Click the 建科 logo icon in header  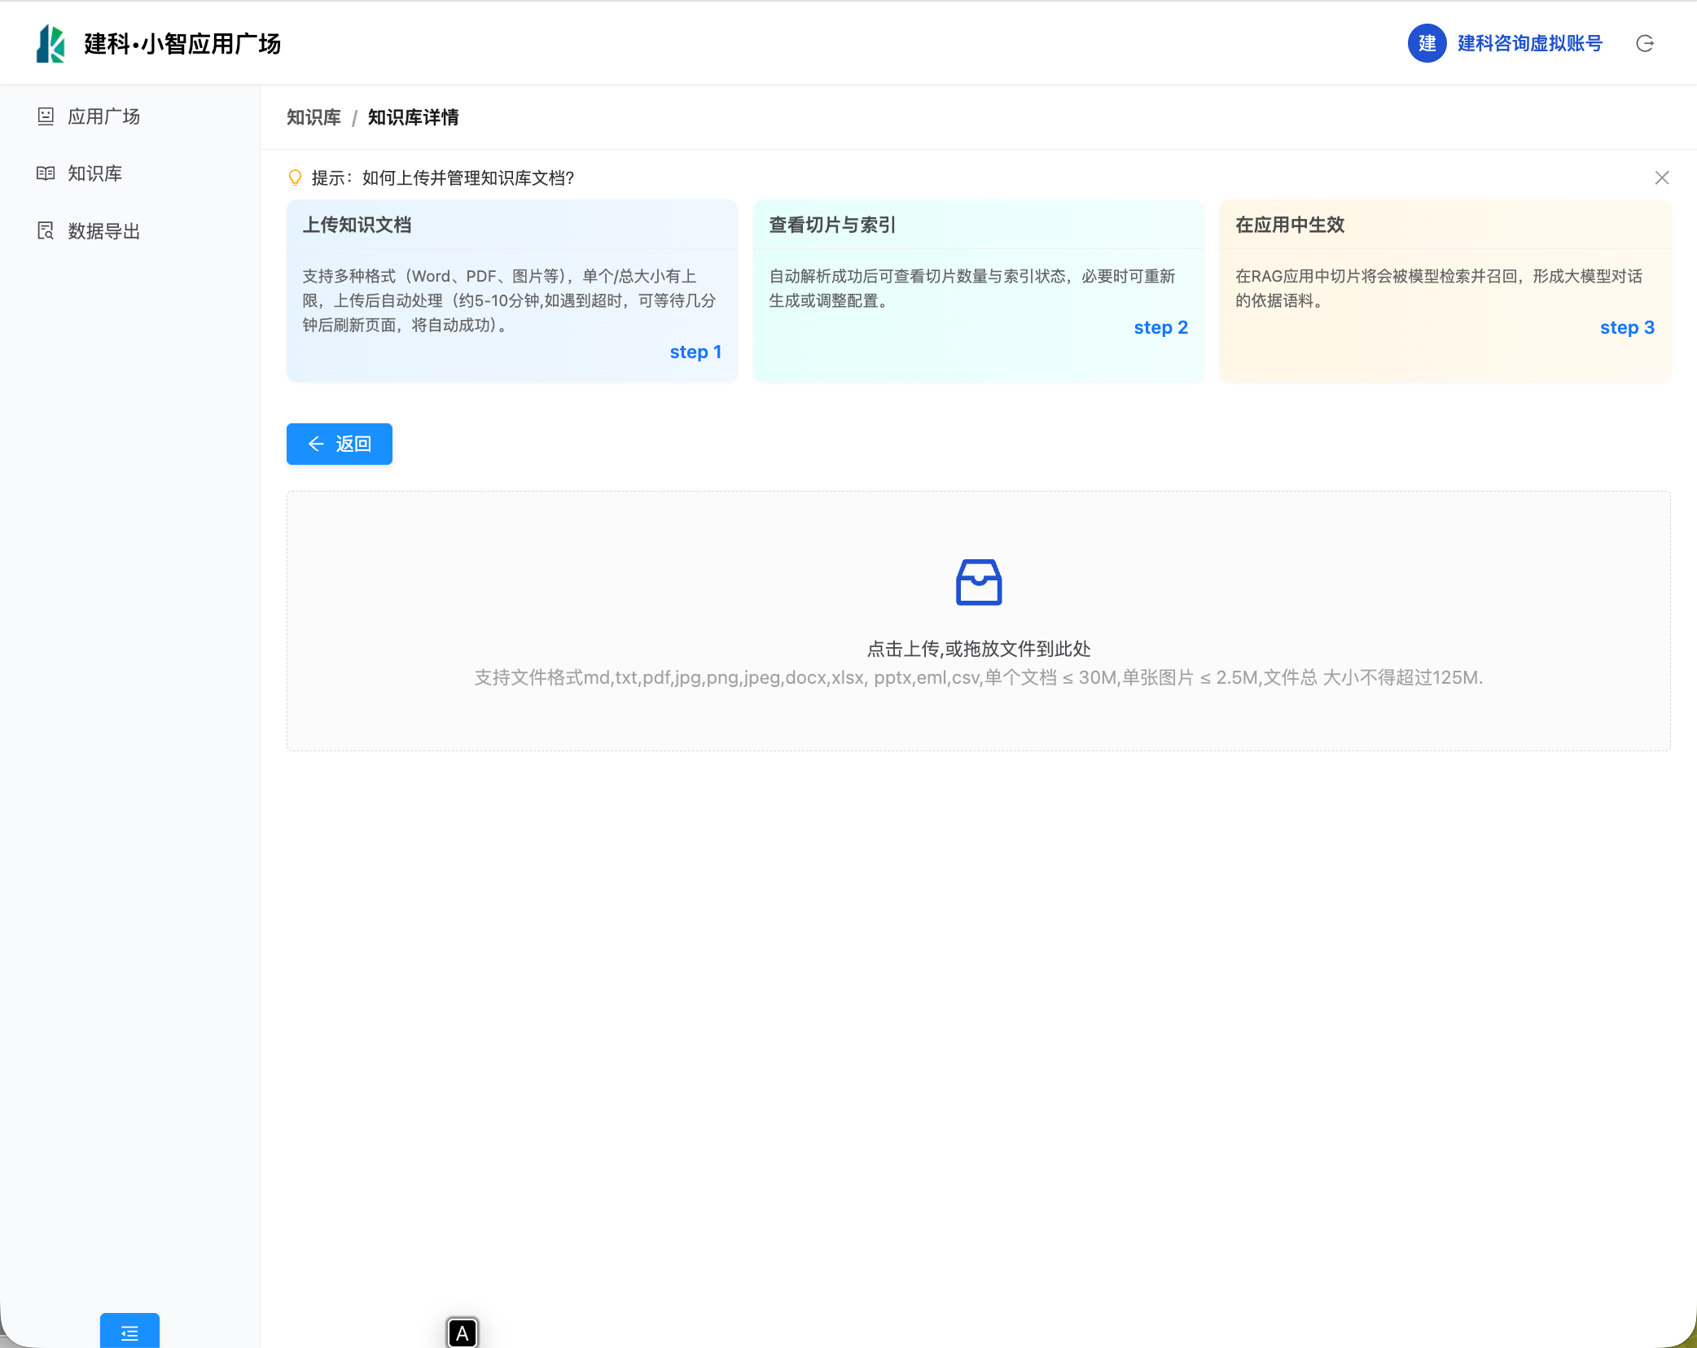[x=50, y=43]
